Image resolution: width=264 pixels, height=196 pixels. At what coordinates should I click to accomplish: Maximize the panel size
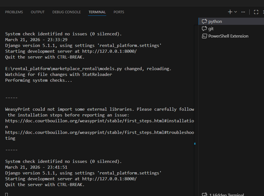[x=256, y=12]
